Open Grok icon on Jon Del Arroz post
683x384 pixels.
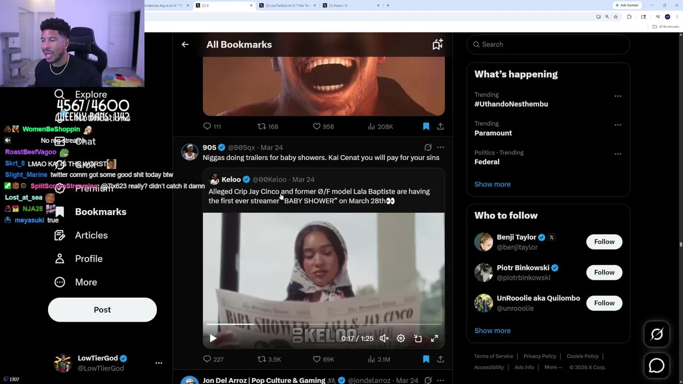(428, 380)
